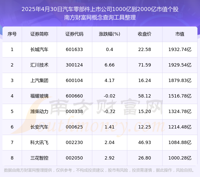Click the 证券简称 column header
The width and height of the screenshot is (200, 177).
pyautogui.click(x=39, y=34)
